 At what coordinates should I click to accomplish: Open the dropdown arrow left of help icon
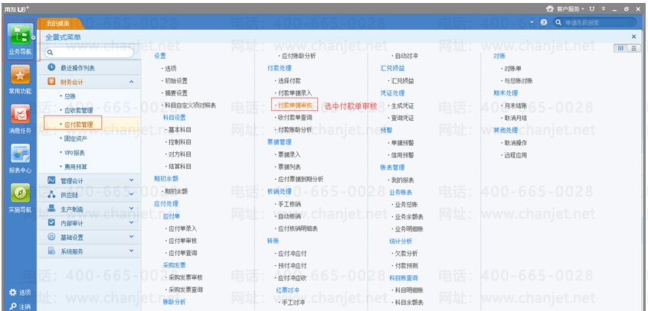click(532, 23)
